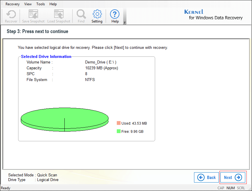Continue with the Next button

233,177
